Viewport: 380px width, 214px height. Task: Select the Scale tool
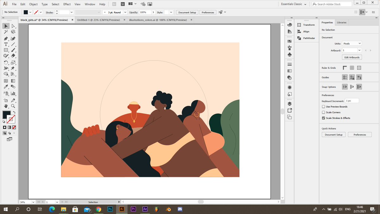(13, 62)
